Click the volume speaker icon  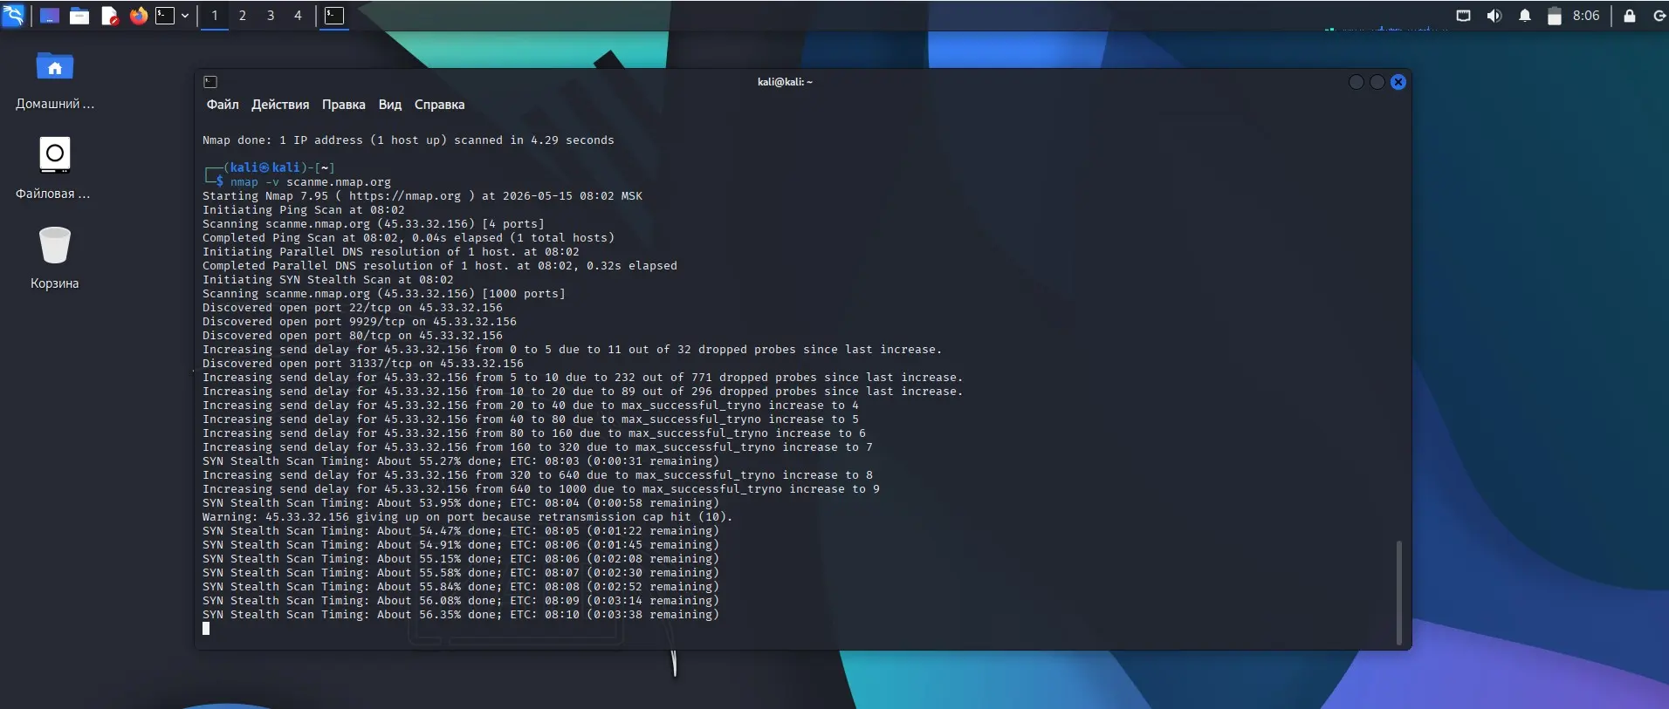coord(1494,16)
